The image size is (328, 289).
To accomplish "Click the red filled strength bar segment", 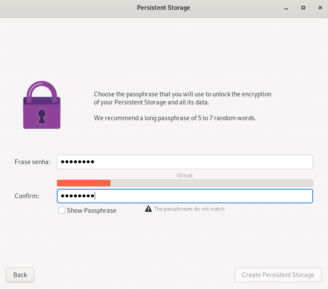I will (84, 183).
